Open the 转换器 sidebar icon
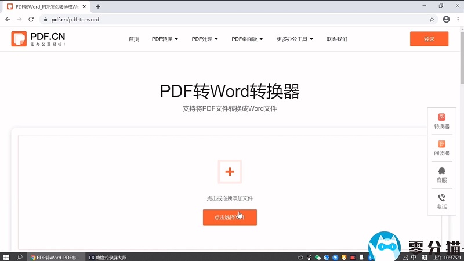Viewport: 464px width, 261px height. (441, 121)
